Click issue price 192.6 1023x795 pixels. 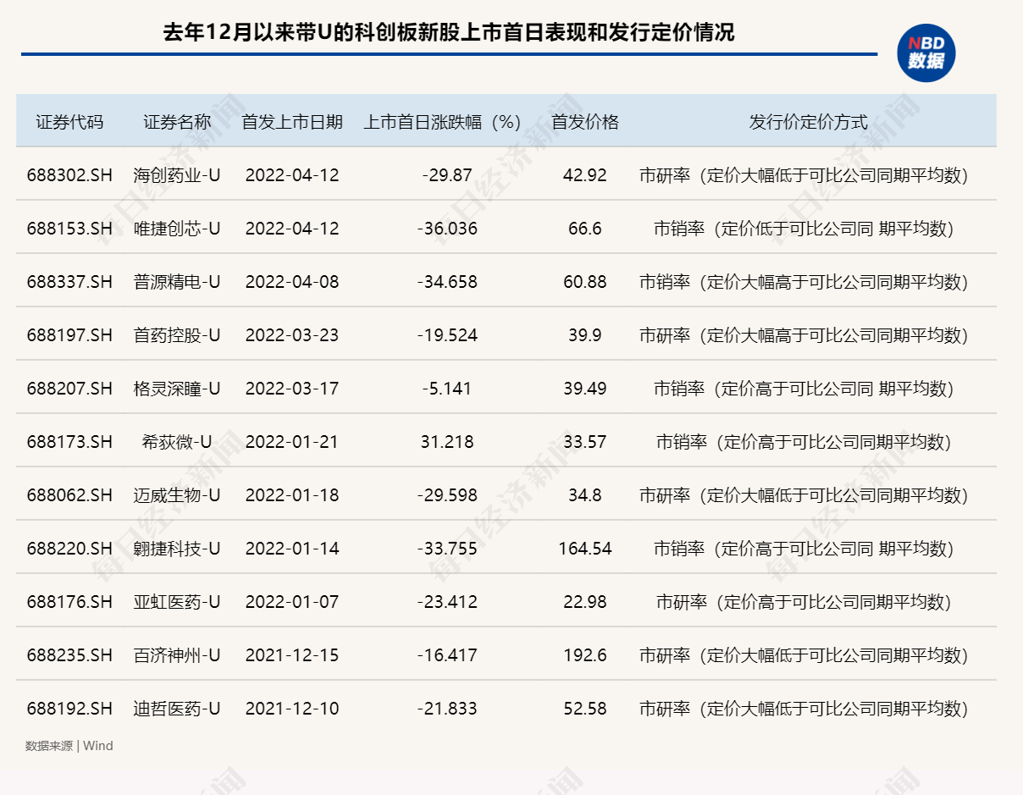[585, 655]
